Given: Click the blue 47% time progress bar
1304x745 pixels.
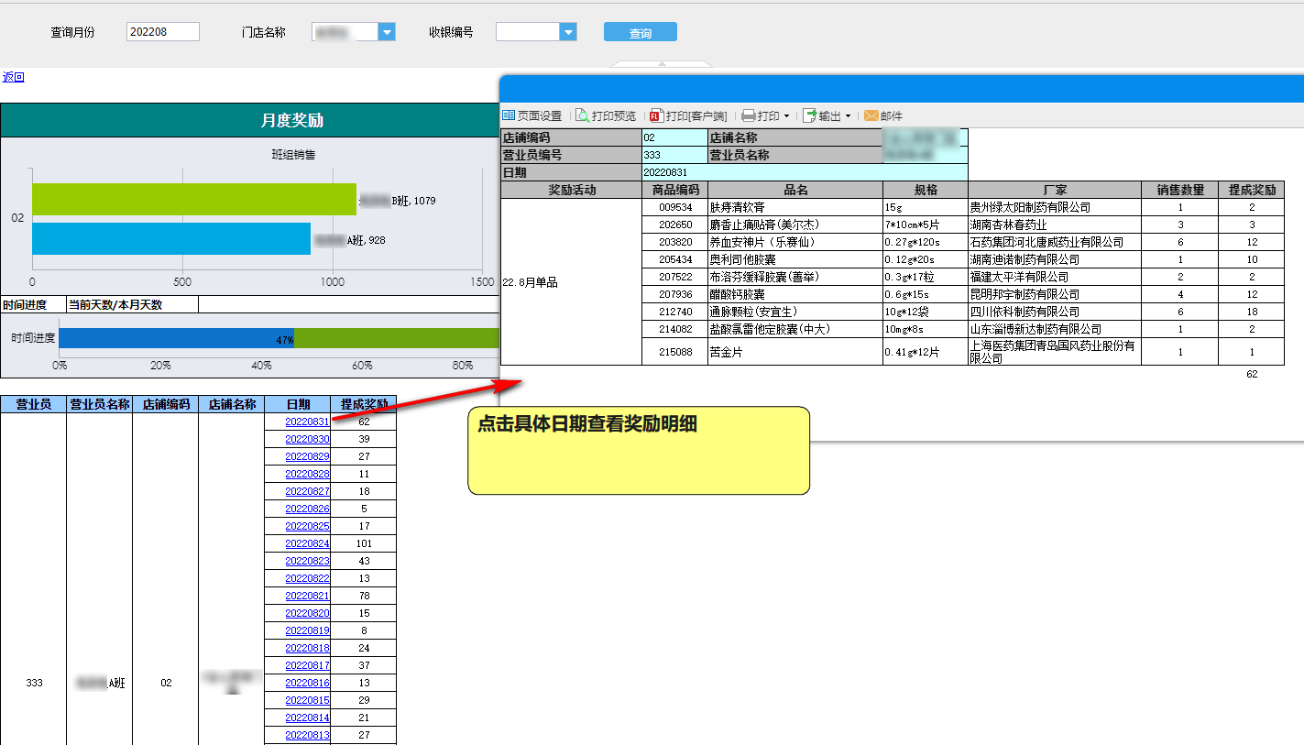Looking at the screenshot, I should (x=177, y=338).
